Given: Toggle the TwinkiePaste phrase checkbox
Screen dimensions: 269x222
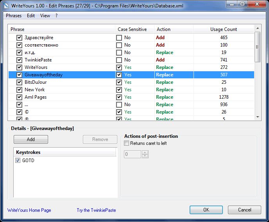Looking at the screenshot, I should click(x=19, y=60).
